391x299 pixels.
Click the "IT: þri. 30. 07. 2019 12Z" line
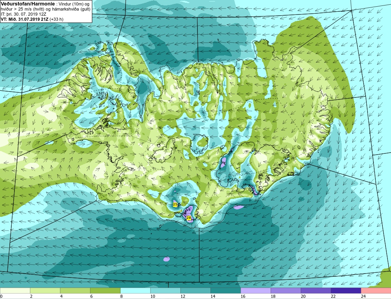pyautogui.click(x=24, y=14)
